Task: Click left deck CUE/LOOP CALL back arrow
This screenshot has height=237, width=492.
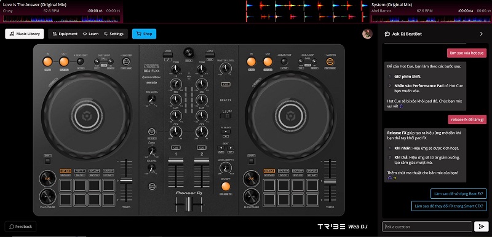Action: click(x=97, y=61)
